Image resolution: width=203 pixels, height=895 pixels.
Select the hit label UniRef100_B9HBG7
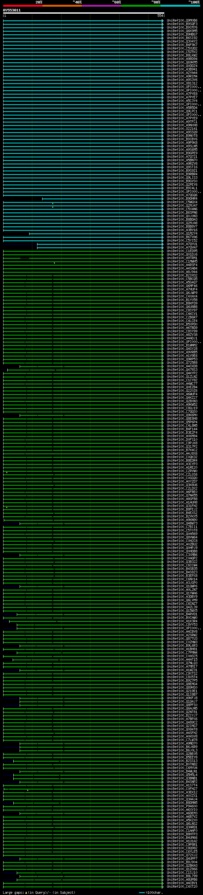182,34
